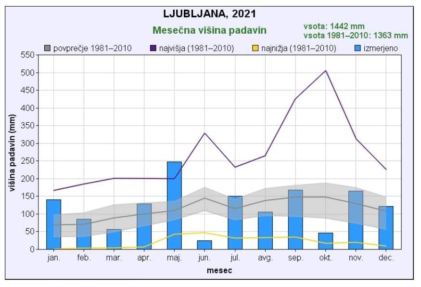
Task: Click the gray 'povprečje 1981–2010' legend swatch
Action: (48, 48)
